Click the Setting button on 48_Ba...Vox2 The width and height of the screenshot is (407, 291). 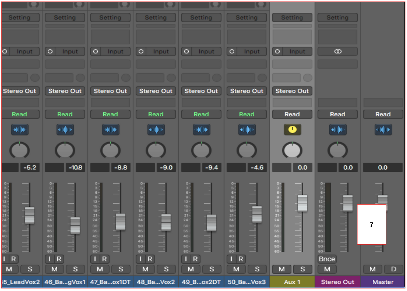tap(156, 18)
